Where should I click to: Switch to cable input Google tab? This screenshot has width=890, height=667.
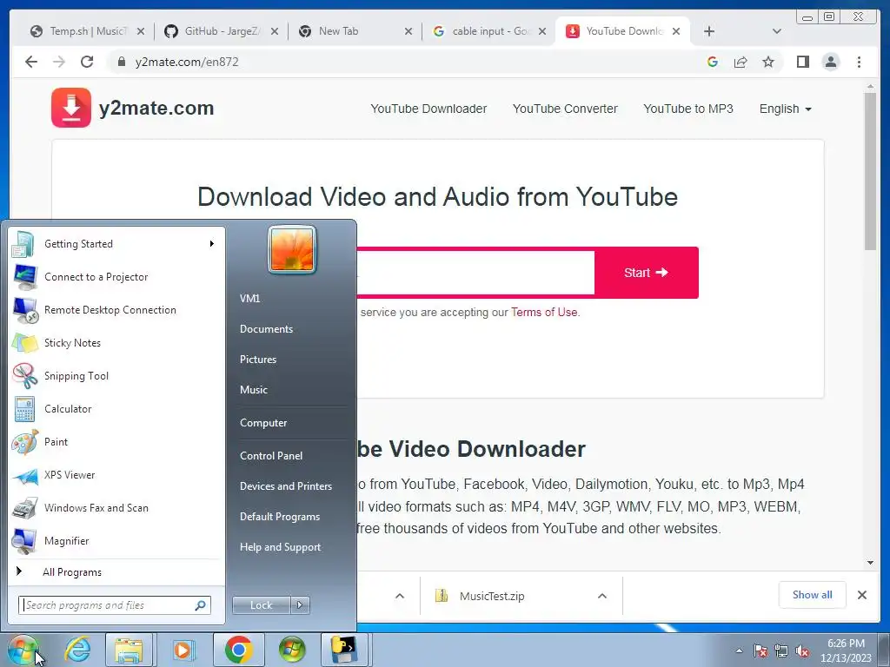coord(489,31)
